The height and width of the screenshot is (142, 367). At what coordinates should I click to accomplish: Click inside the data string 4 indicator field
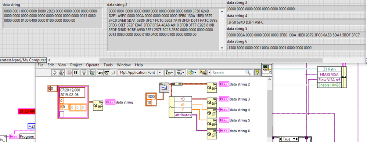click(296, 22)
